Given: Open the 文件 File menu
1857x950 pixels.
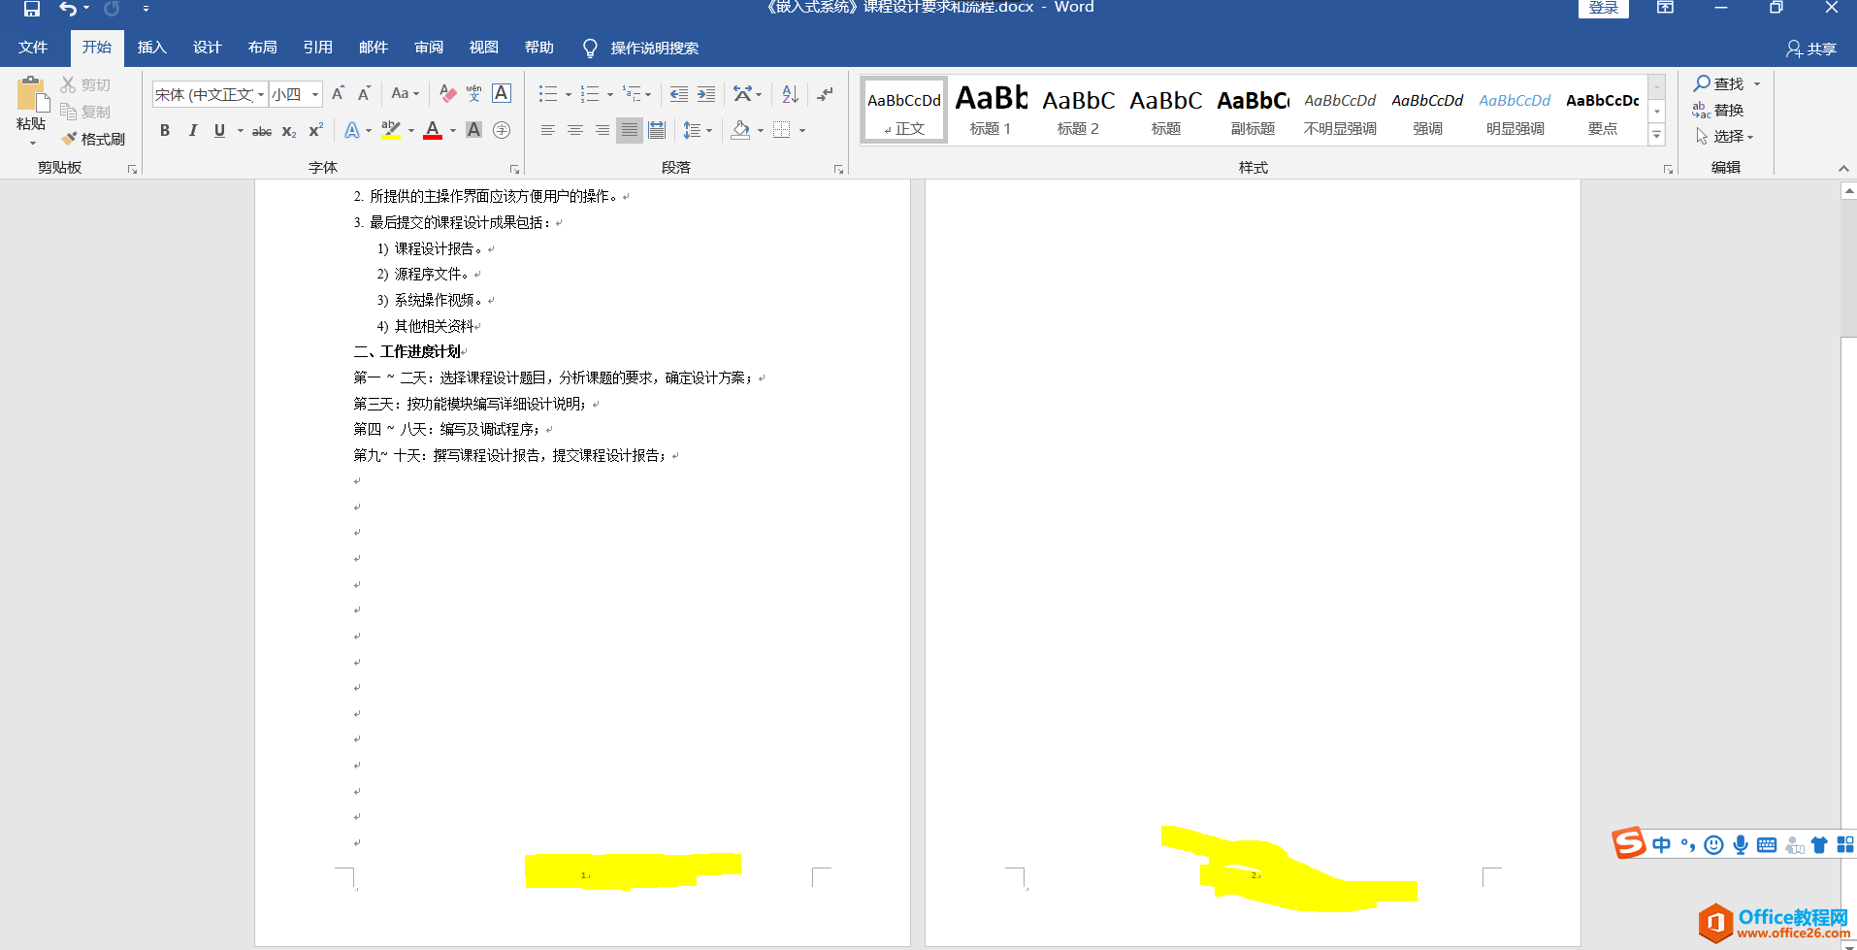Looking at the screenshot, I should point(33,48).
